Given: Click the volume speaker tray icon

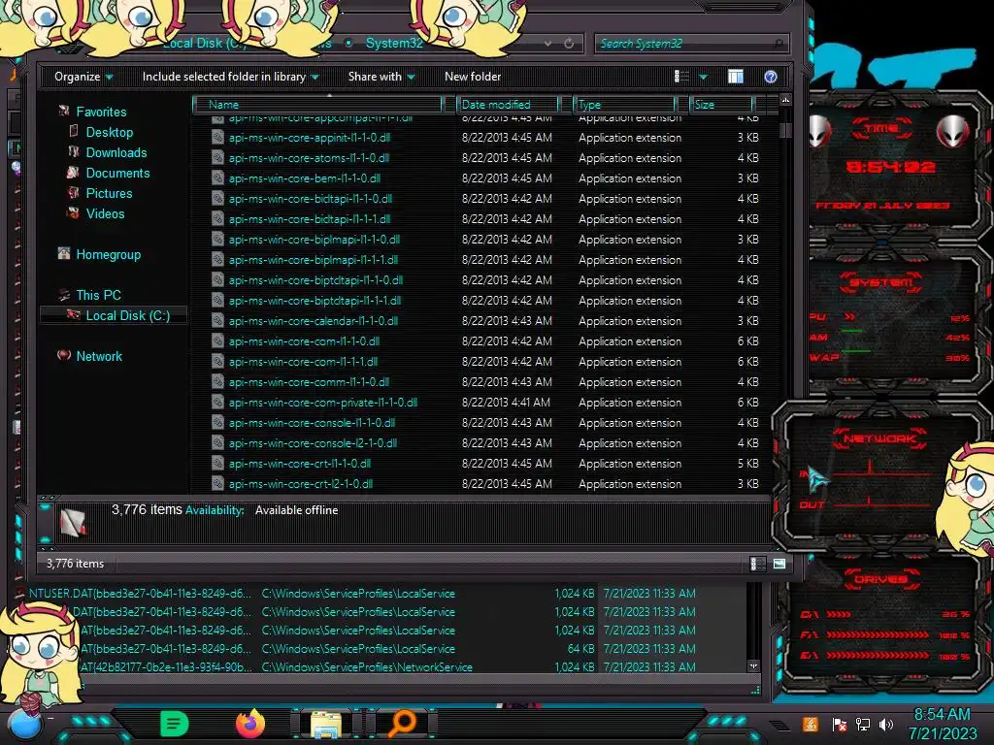Looking at the screenshot, I should (x=886, y=724).
